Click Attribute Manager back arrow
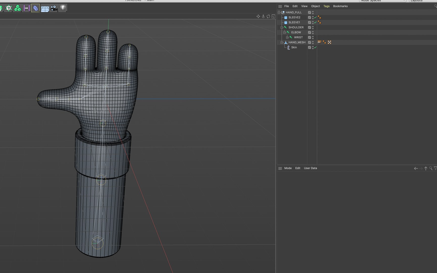This screenshot has width=437, height=273. point(416,168)
